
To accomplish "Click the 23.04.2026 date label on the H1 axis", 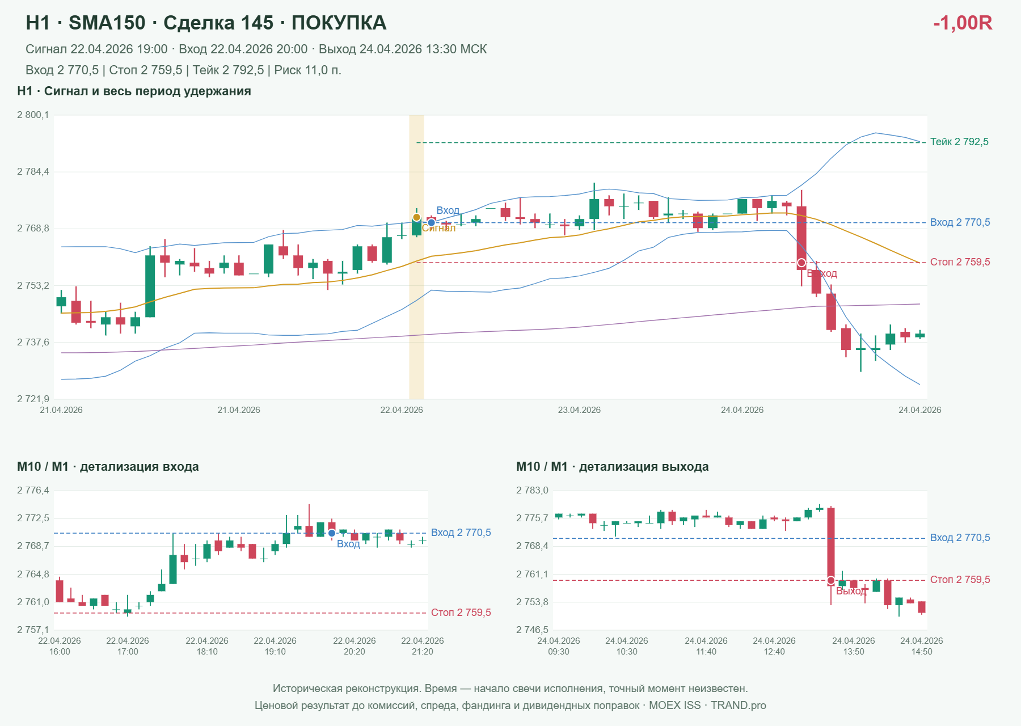I will point(579,410).
